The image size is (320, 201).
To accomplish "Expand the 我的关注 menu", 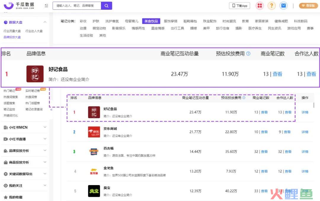I will point(45,185).
